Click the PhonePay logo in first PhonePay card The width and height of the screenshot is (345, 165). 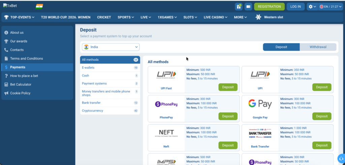point(166,104)
